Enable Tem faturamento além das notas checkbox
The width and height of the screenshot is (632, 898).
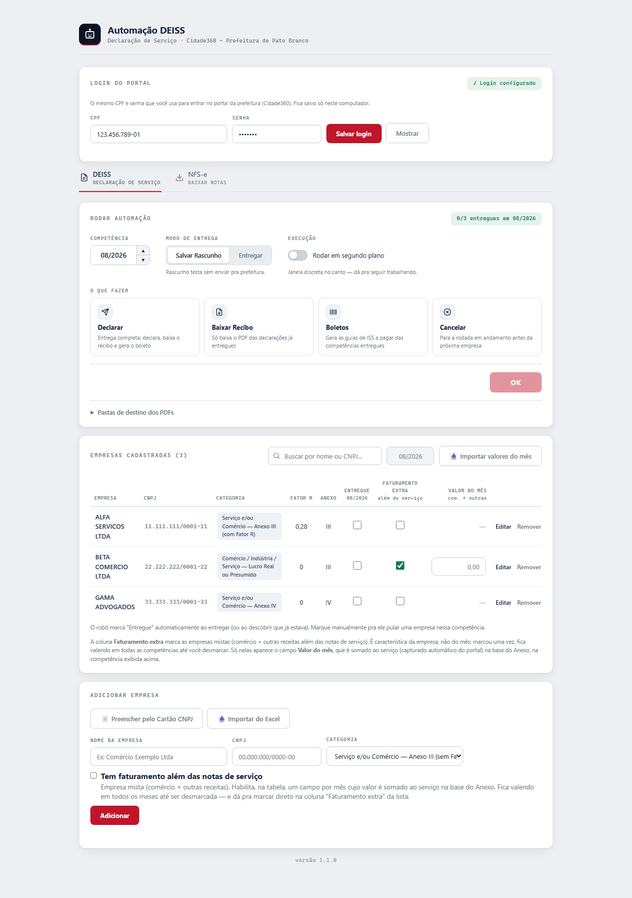coord(94,776)
